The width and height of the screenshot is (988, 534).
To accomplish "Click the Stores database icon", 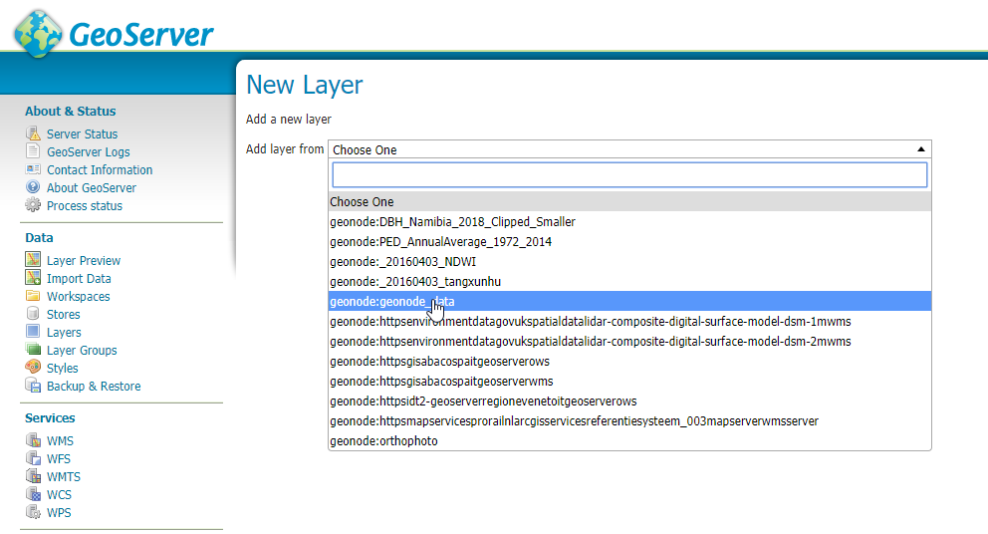I will 33,314.
